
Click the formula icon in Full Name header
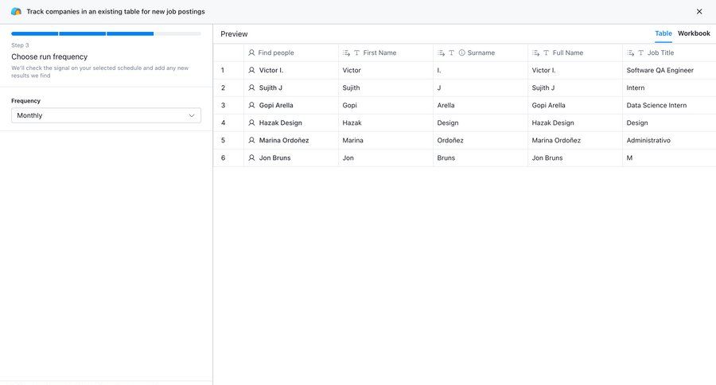coord(535,53)
